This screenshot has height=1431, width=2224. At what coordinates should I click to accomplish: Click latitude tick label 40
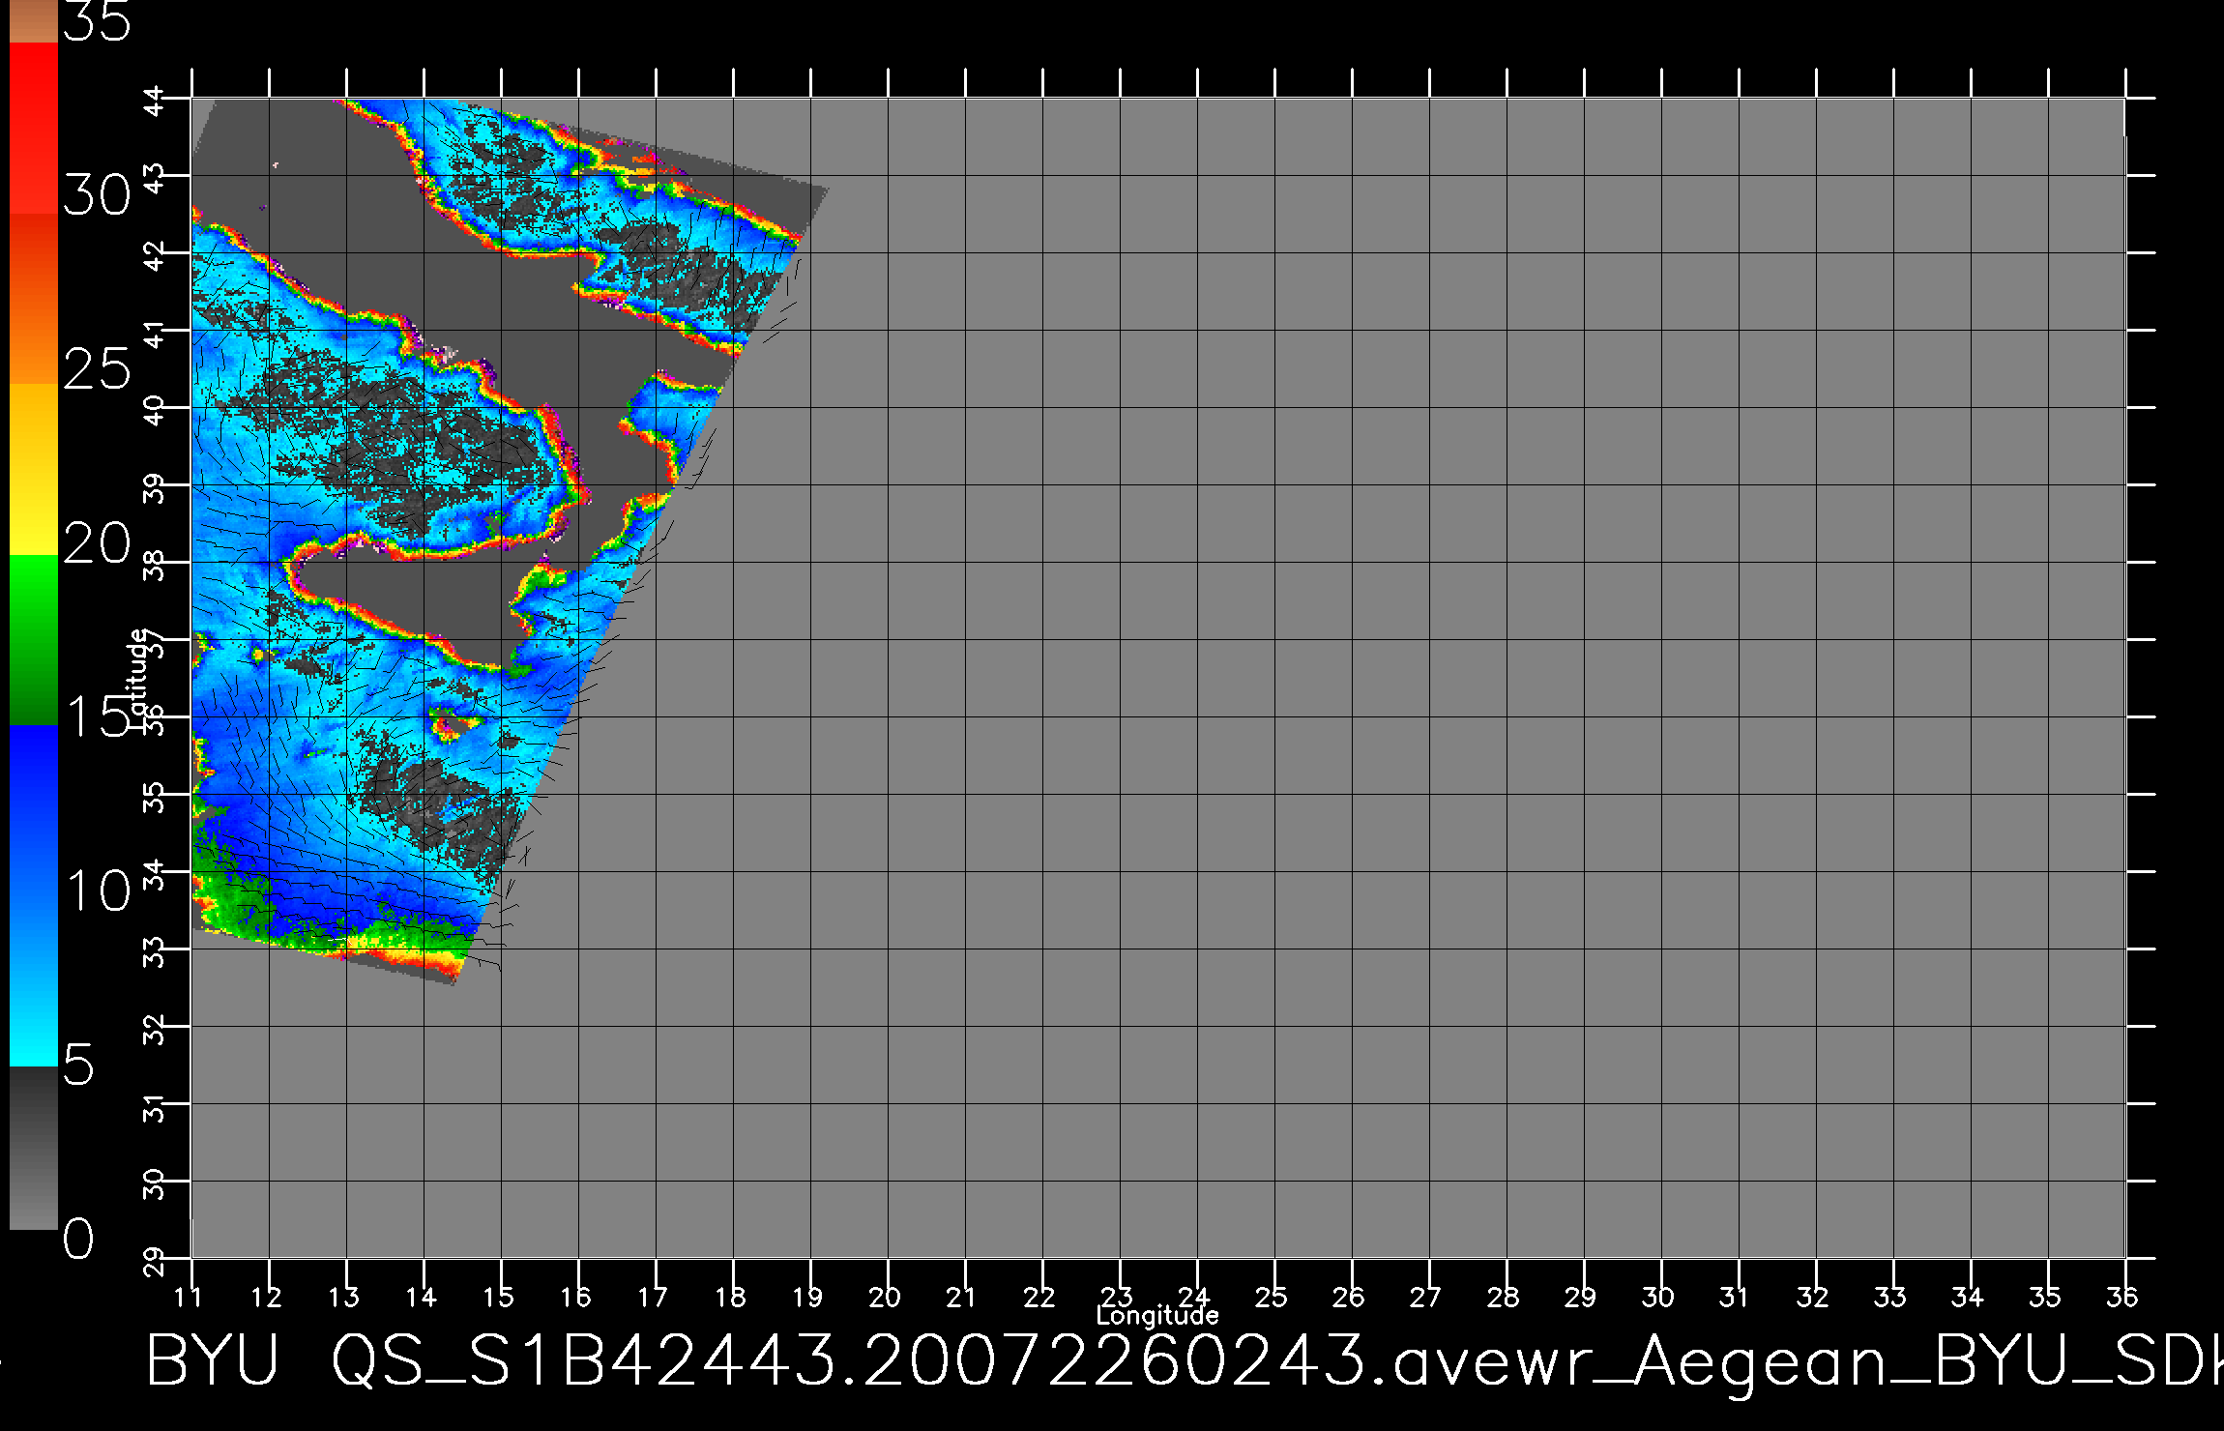[155, 409]
